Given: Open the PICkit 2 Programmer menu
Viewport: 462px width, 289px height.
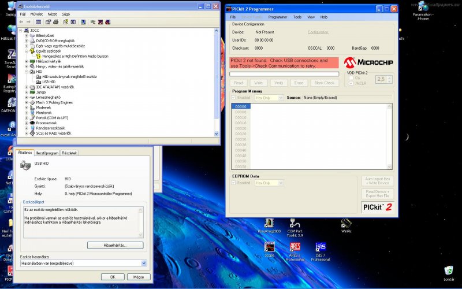Looking at the screenshot, I should pos(278,17).
